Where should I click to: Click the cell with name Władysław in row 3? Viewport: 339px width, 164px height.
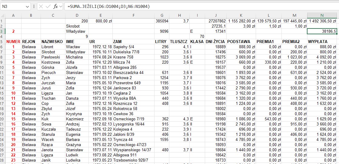(76, 31)
